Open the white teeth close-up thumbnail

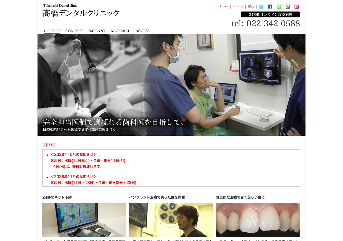coord(258,220)
